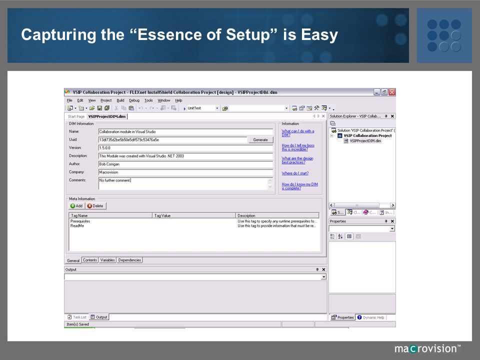Click the Paste clipboard icon
The width and height of the screenshot is (480, 360).
[x=131, y=108]
